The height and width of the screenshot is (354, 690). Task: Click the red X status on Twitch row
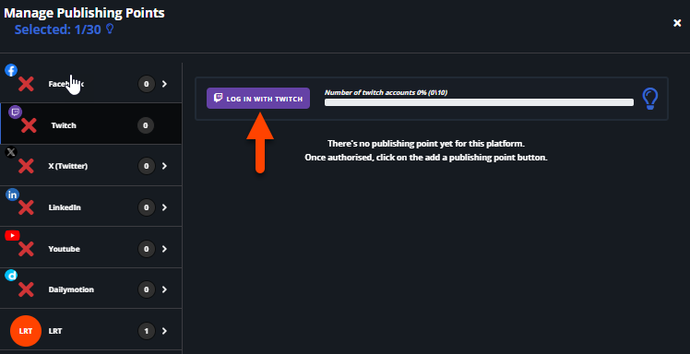(x=29, y=125)
